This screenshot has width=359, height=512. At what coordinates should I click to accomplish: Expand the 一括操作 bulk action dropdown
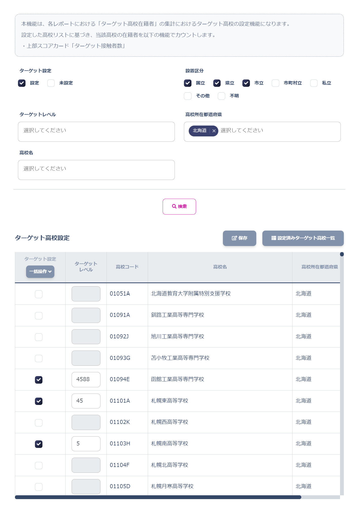pyautogui.click(x=40, y=272)
